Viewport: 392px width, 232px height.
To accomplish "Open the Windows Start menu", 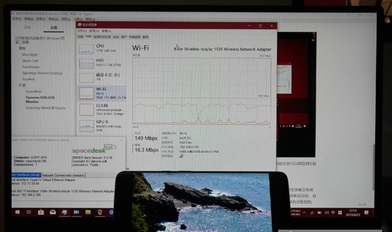I will [x=17, y=212].
